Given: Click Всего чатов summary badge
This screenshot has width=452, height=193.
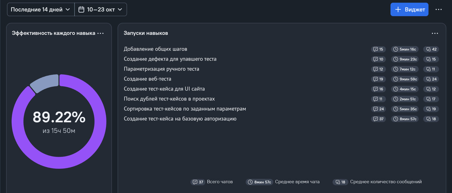Looking at the screenshot, I should (x=198, y=182).
